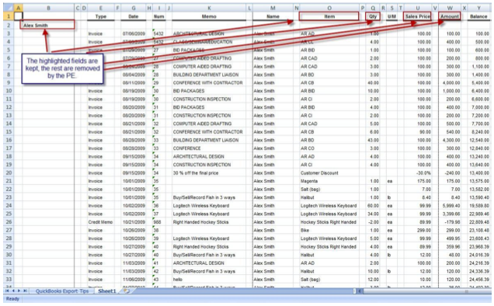The height and width of the screenshot is (306, 494).
Task: Select the column B header
Action: tap(48, 8)
